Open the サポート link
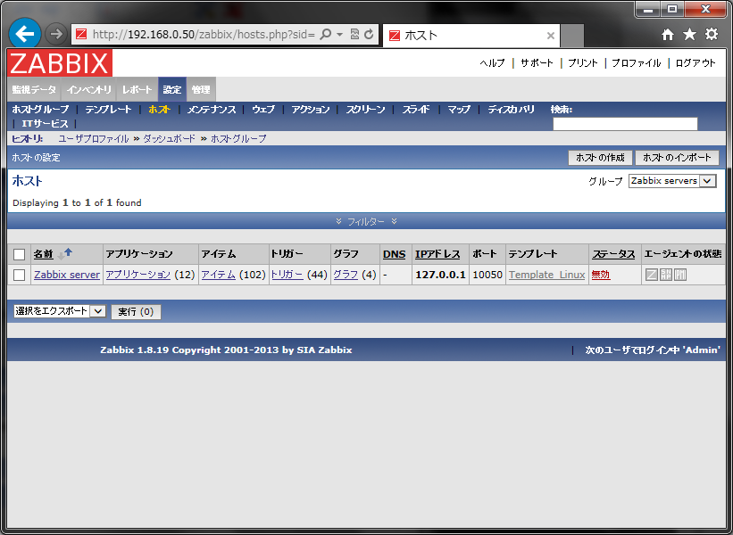The height and width of the screenshot is (535, 733). pos(537,63)
